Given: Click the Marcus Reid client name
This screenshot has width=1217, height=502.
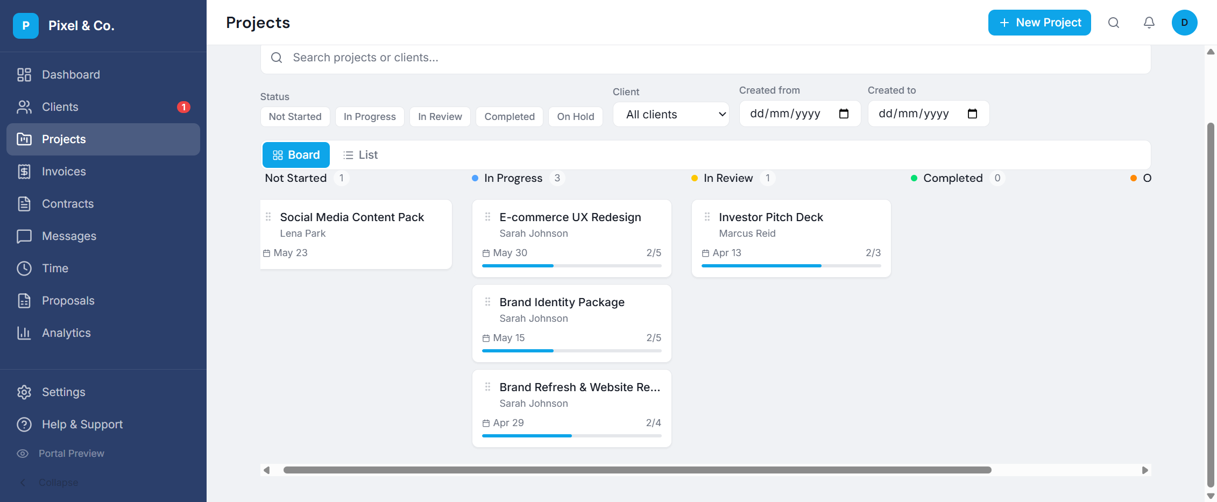Looking at the screenshot, I should coord(747,234).
